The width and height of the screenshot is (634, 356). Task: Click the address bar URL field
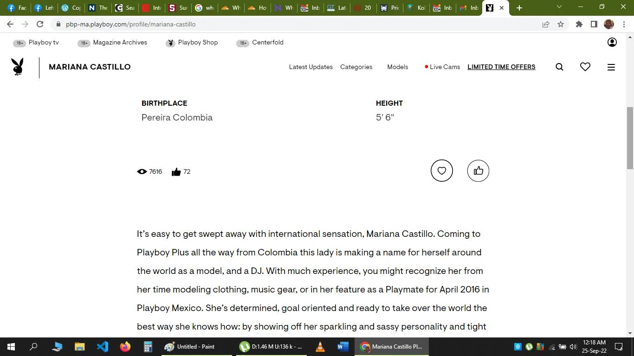(x=297, y=24)
